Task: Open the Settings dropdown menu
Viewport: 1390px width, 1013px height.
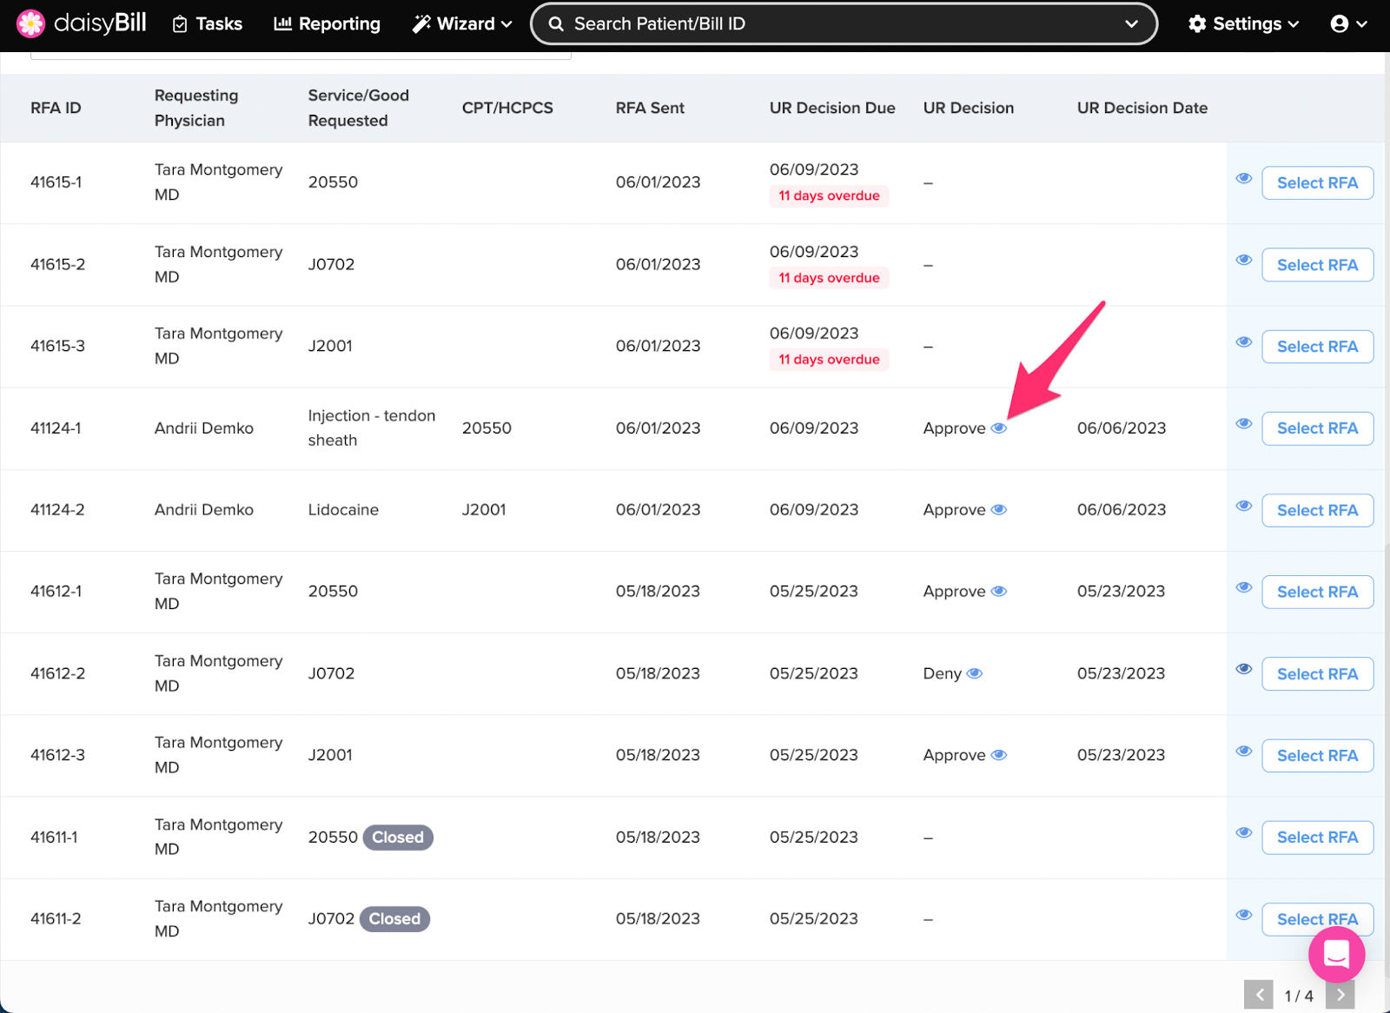Action: pos(1243,23)
